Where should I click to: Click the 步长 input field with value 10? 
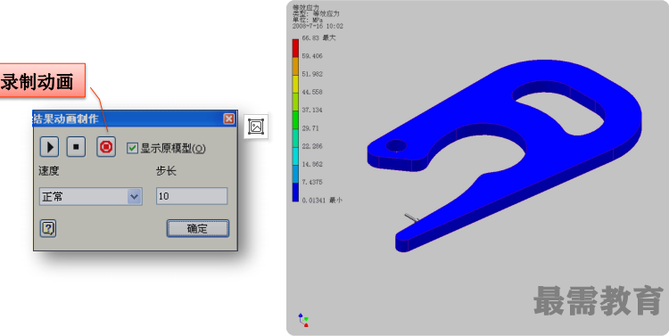click(192, 196)
